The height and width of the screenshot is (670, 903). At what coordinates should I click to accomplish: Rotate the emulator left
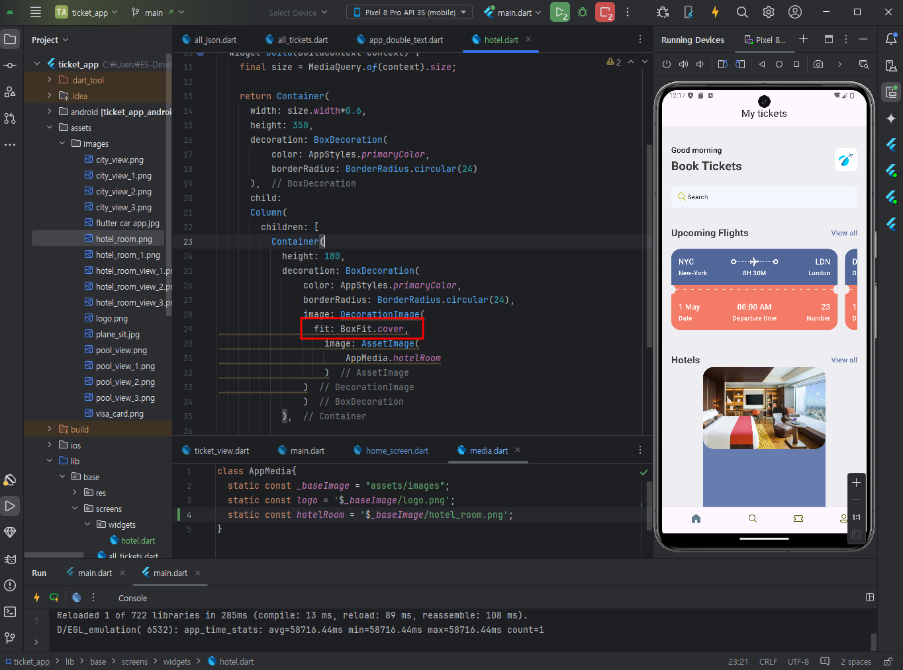tap(722, 64)
